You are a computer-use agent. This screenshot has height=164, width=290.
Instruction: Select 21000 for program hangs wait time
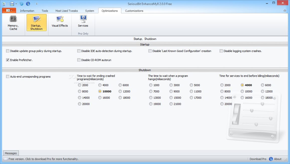pos(171,104)
